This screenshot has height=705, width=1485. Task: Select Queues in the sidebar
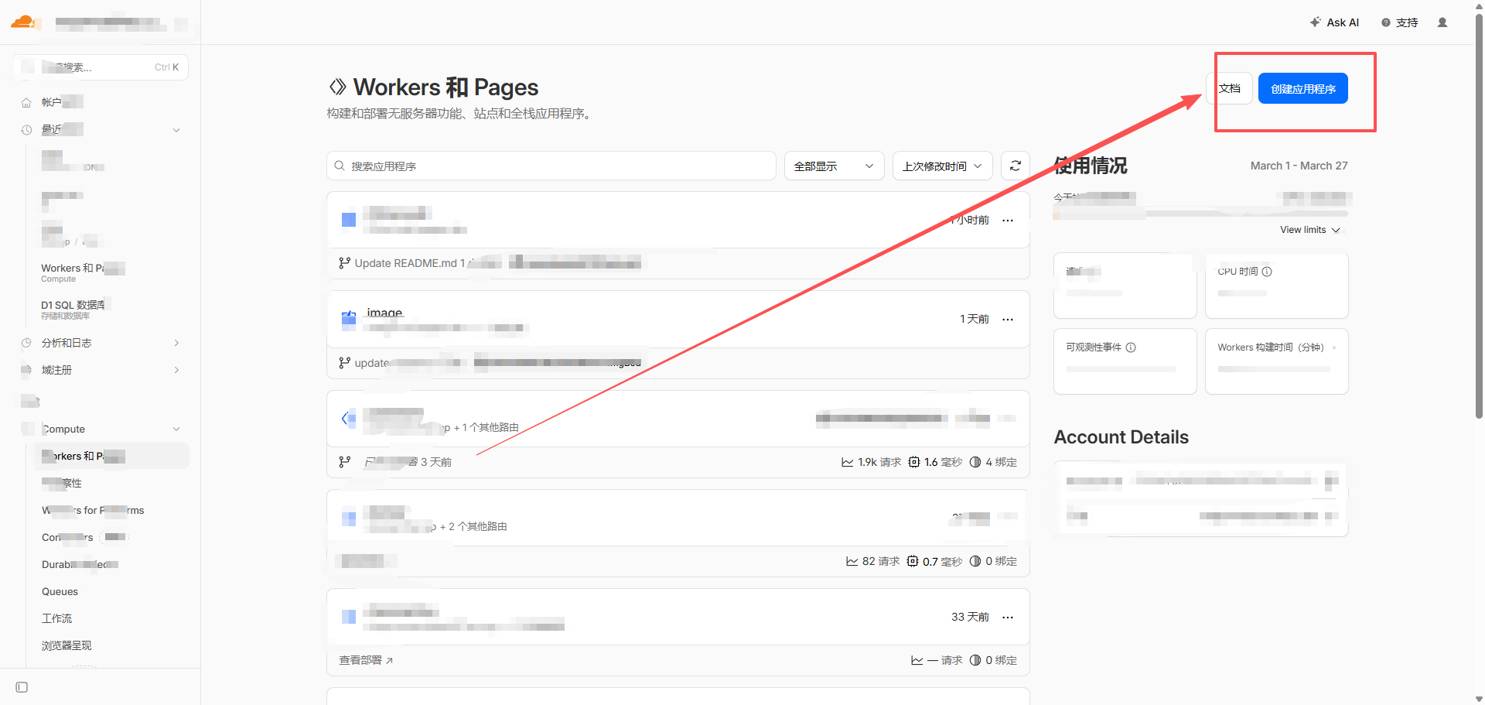point(60,592)
